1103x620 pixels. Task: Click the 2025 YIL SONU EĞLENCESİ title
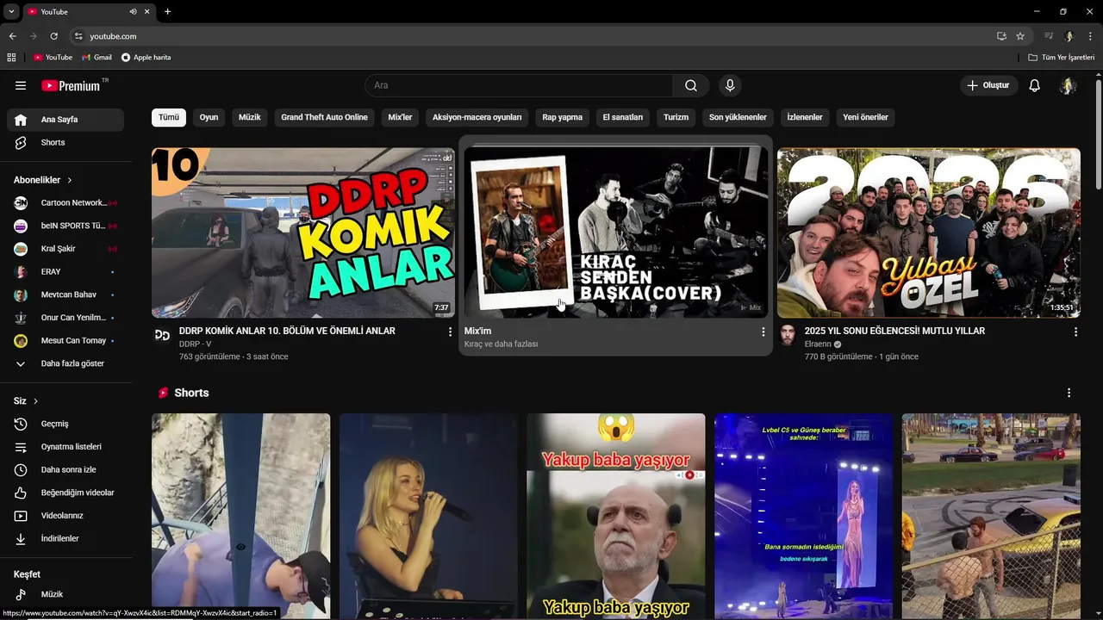click(x=894, y=331)
